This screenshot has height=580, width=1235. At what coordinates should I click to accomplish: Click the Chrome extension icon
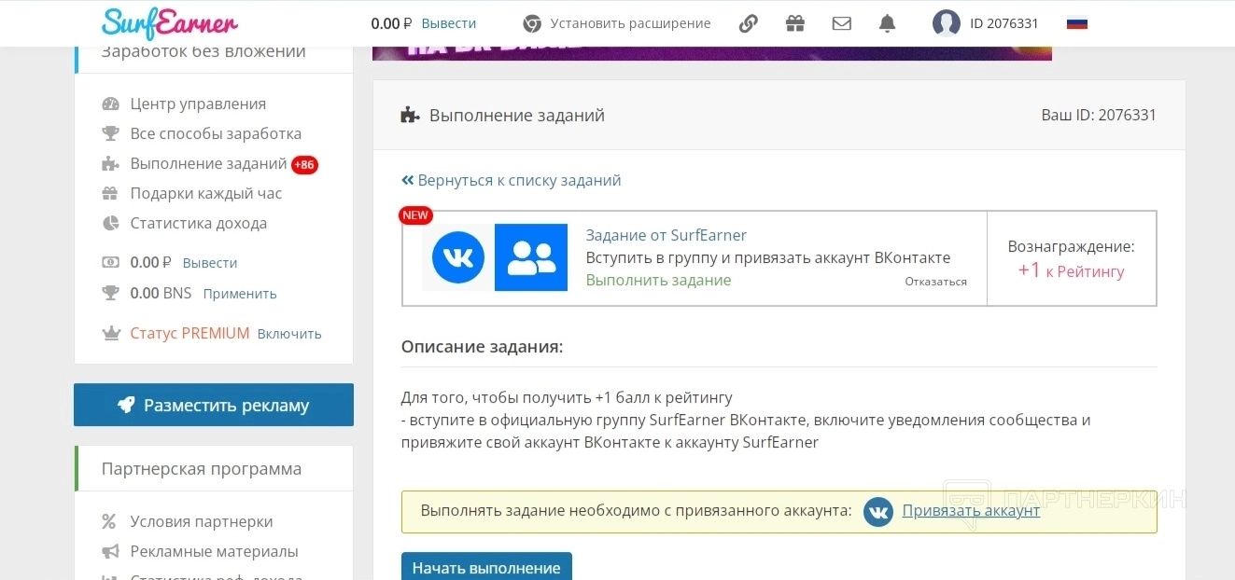click(532, 23)
